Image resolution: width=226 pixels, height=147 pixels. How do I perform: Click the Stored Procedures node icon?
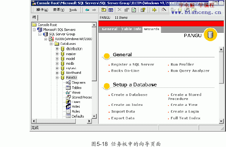point(68,97)
